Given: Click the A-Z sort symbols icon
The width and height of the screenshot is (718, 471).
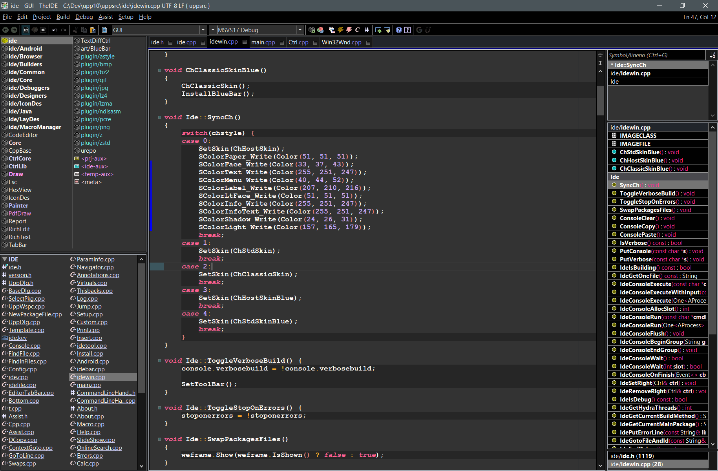Looking at the screenshot, I should 713,55.
